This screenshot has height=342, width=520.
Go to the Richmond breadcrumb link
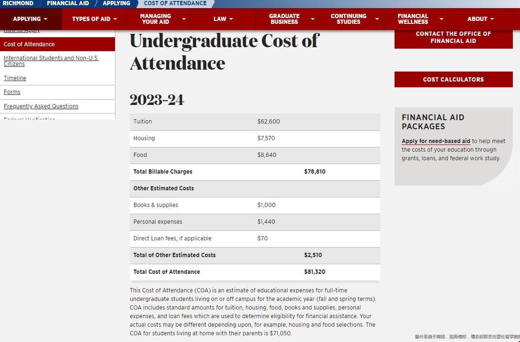tap(18, 3)
